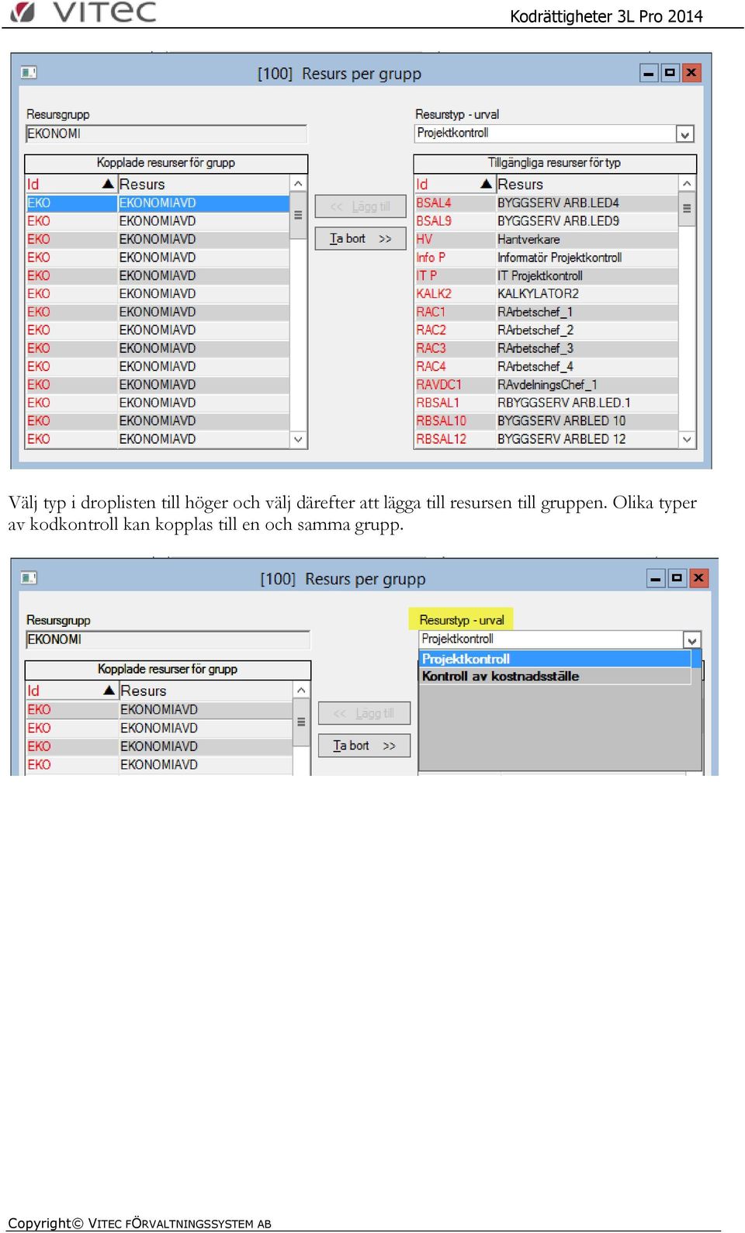
Task: Click the Resurs column header in lower dialog
Action: pos(206,691)
